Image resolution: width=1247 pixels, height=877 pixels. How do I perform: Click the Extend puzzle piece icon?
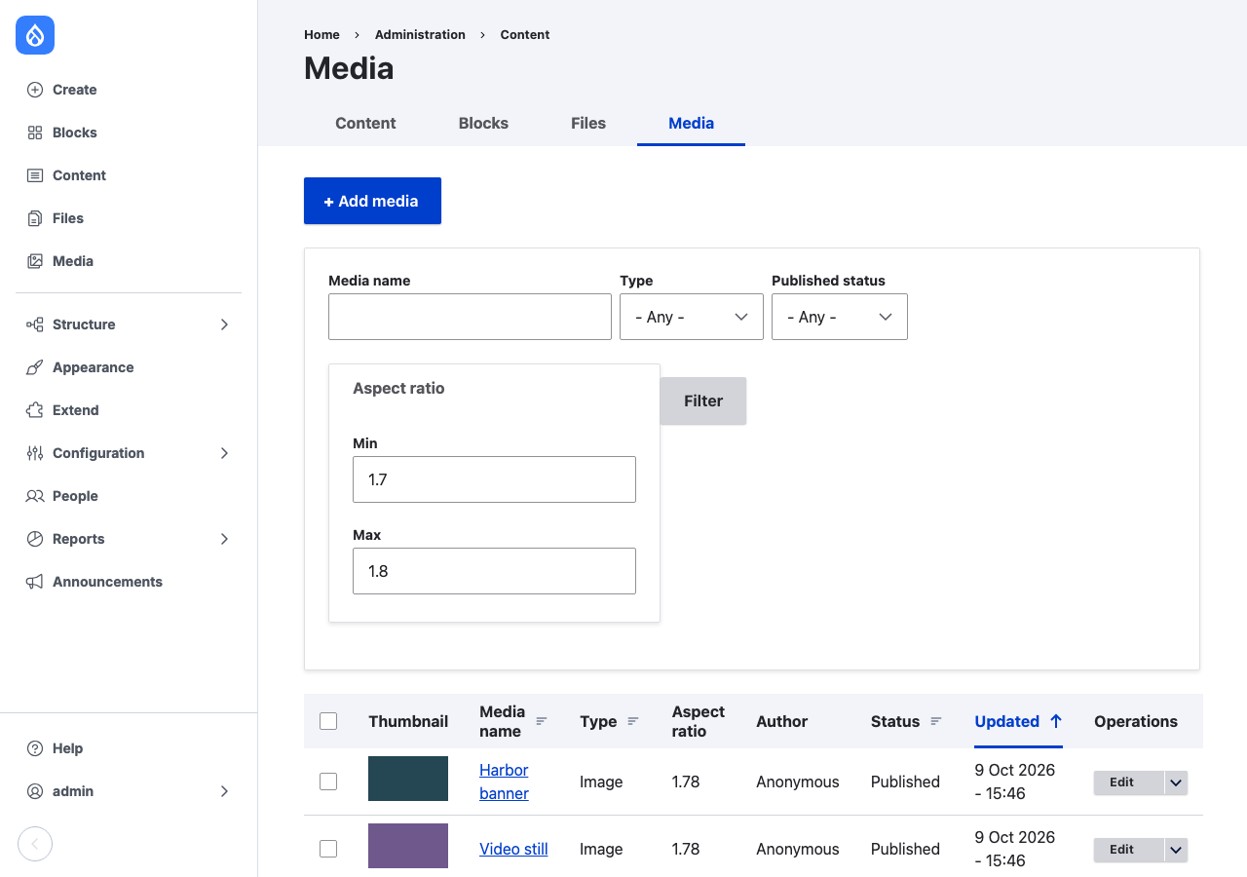click(35, 410)
